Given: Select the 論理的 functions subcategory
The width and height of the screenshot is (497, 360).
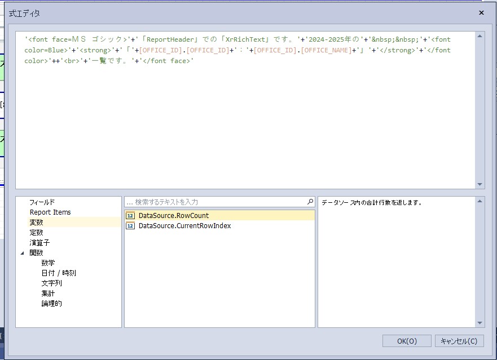Looking at the screenshot, I should [51, 304].
